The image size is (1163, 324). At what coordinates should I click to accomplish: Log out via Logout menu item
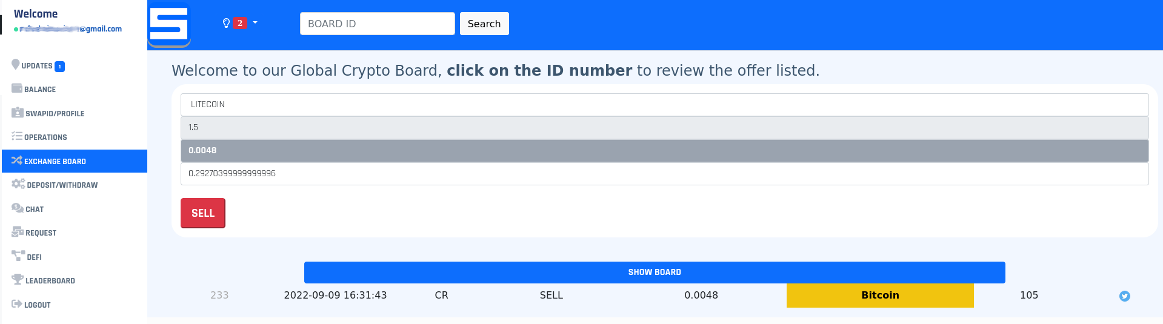point(31,305)
